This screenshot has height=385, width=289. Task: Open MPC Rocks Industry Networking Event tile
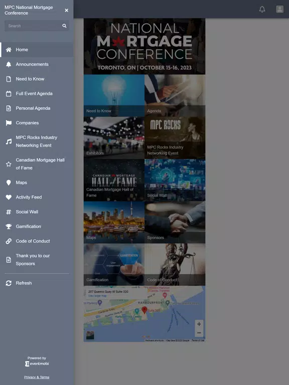(175, 138)
